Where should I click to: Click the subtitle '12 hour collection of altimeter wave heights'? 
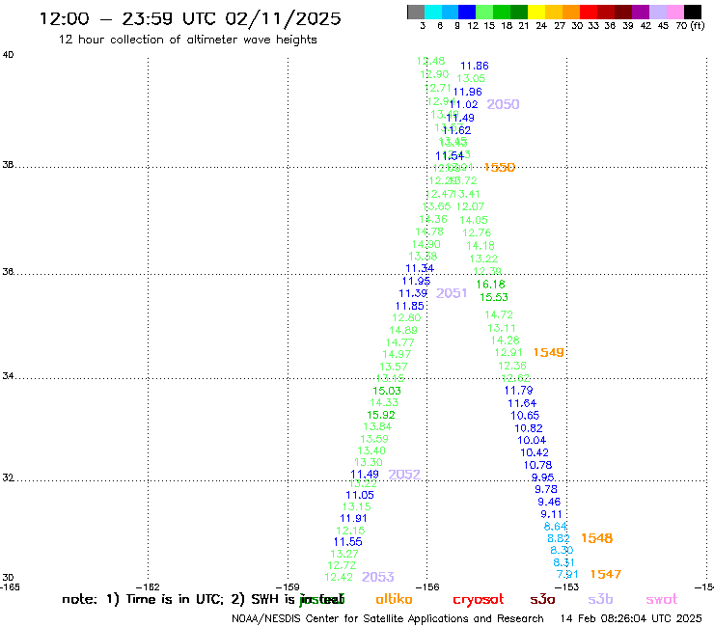(187, 40)
